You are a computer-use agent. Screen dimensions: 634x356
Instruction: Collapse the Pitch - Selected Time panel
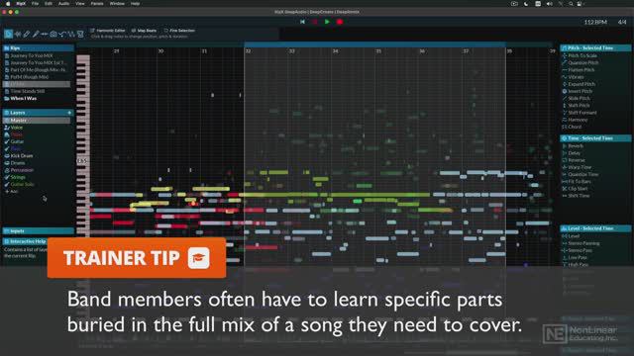click(595, 48)
